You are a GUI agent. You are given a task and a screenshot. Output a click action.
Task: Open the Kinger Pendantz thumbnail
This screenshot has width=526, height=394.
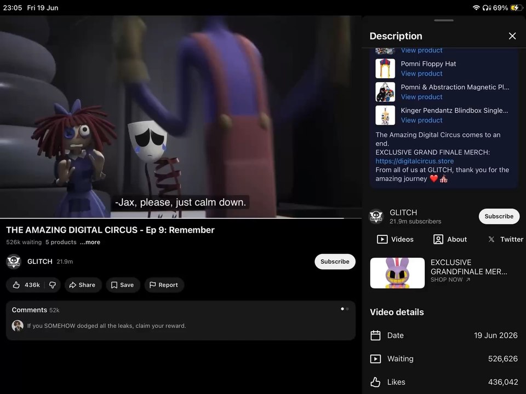385,115
